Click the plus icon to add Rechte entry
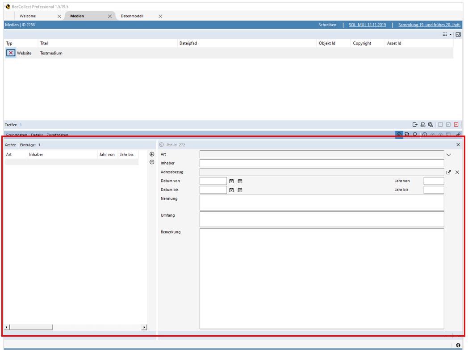The width and height of the screenshot is (468, 350). coord(152,154)
